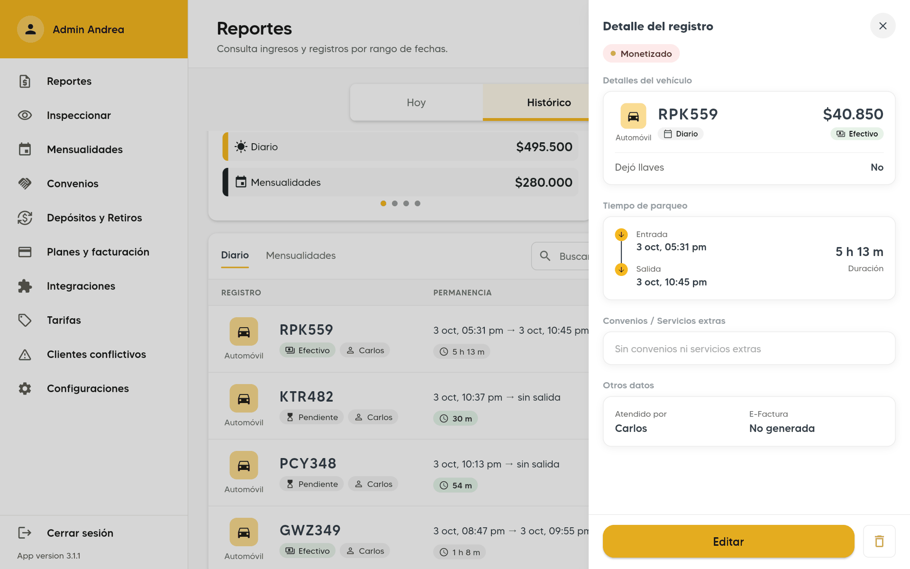Click Pendiente badge on KTR482 row
The image size is (910, 569).
pyautogui.click(x=311, y=417)
